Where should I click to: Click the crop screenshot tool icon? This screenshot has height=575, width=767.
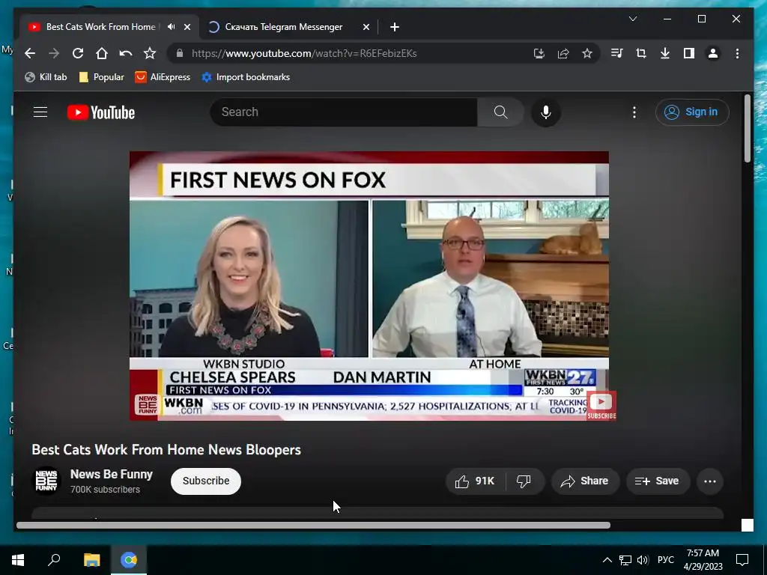[641, 53]
